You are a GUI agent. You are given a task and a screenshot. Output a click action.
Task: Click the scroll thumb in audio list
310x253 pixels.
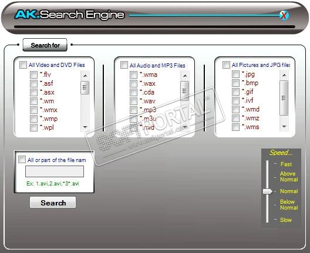click(x=185, y=91)
